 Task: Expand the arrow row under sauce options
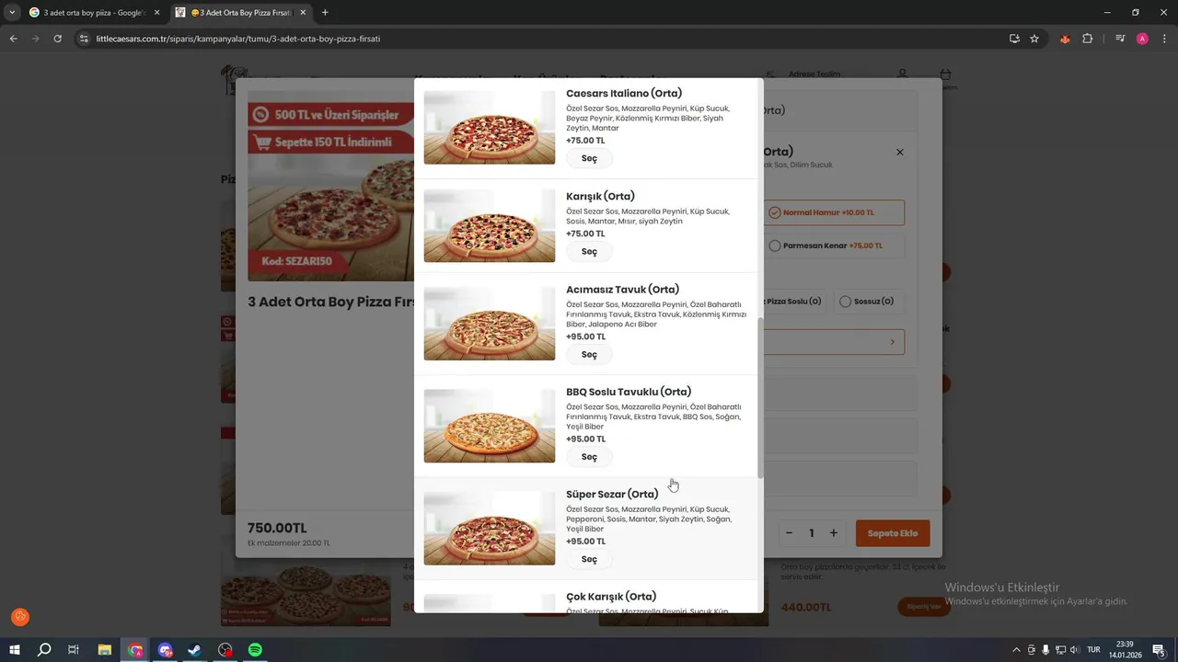point(834,342)
